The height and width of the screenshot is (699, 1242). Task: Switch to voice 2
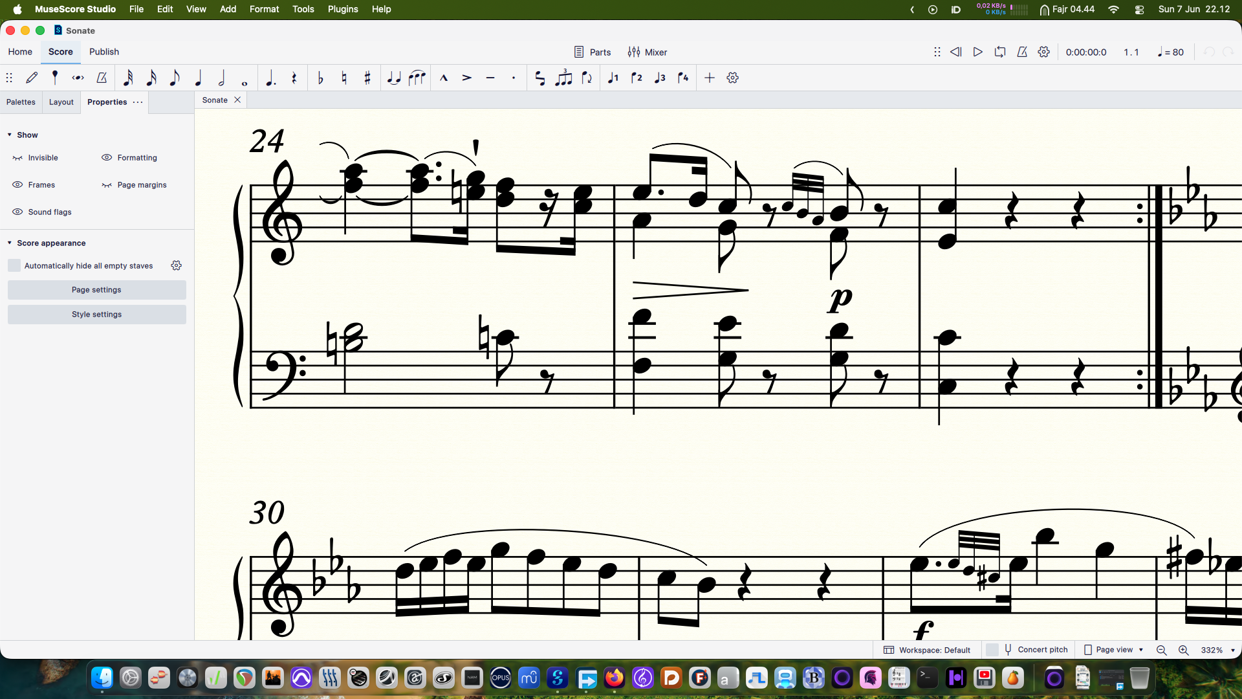click(x=637, y=78)
